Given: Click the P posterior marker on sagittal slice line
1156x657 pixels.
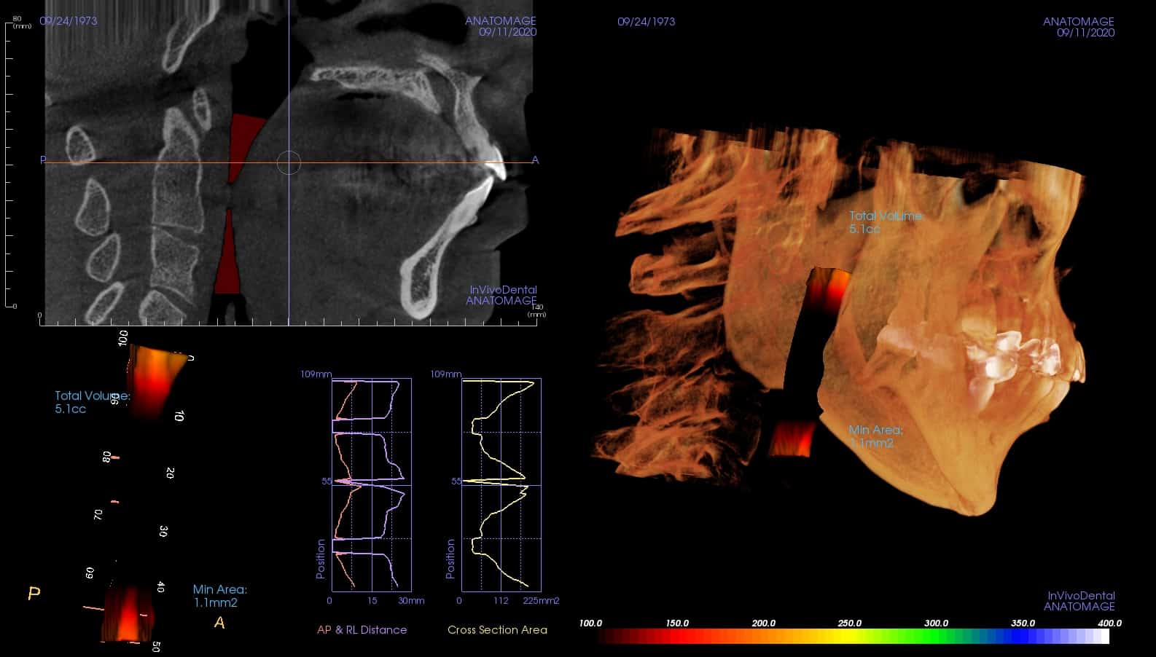Looking at the screenshot, I should point(43,160).
